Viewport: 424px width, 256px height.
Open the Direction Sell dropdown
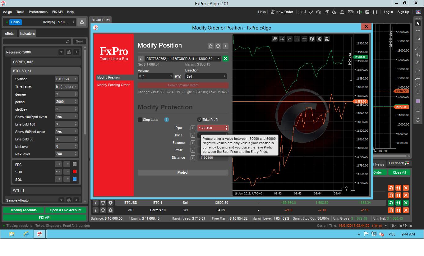[x=206, y=76]
